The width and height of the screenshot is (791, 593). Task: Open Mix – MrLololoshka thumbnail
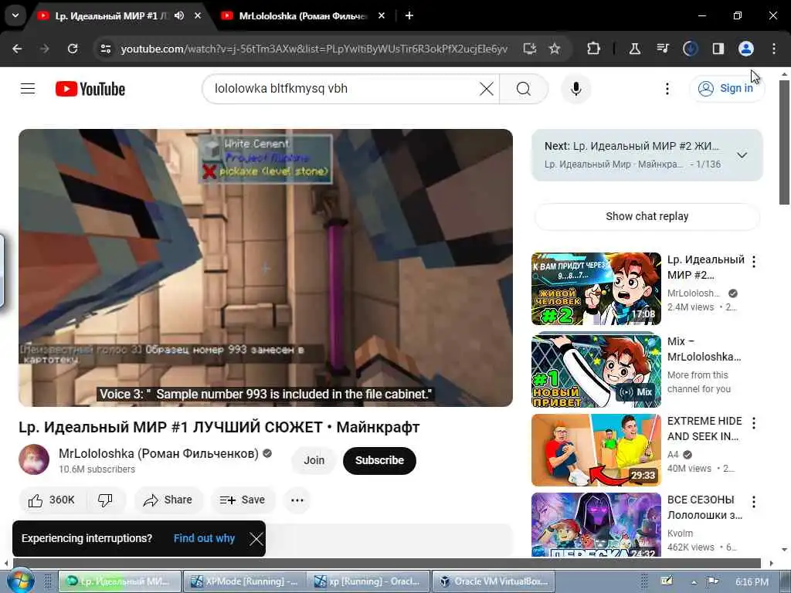coord(596,370)
